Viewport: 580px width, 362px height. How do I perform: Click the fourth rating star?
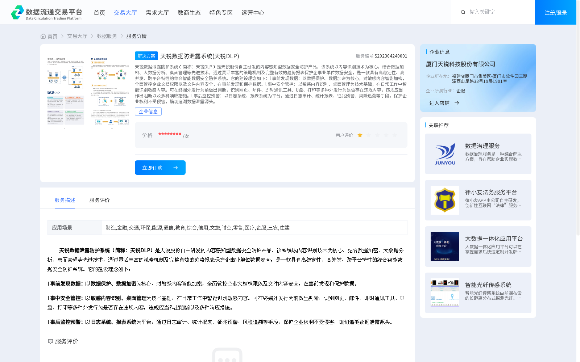(386, 135)
